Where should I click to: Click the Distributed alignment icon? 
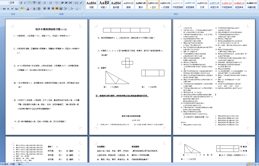61,8
